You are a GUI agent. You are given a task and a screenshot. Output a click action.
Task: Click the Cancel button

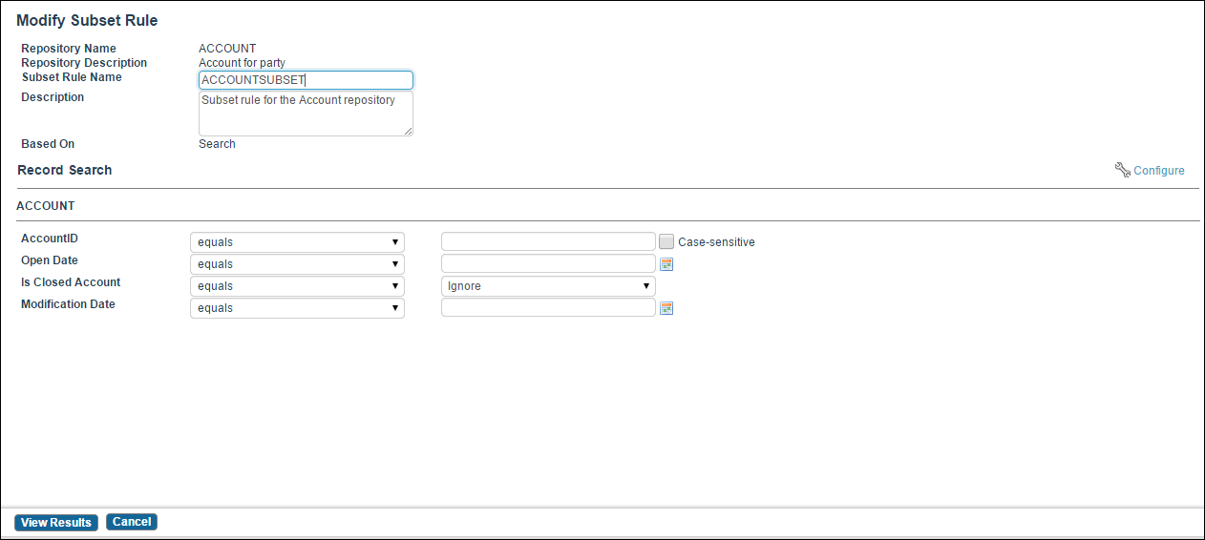(x=132, y=522)
